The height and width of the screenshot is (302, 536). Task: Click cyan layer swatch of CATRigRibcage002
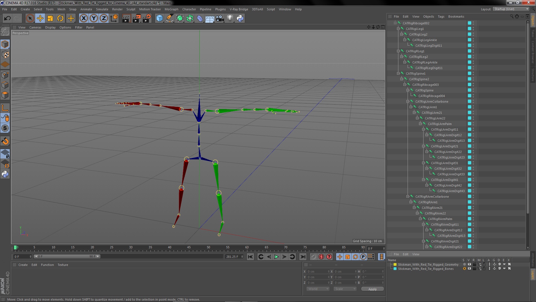tap(470, 23)
